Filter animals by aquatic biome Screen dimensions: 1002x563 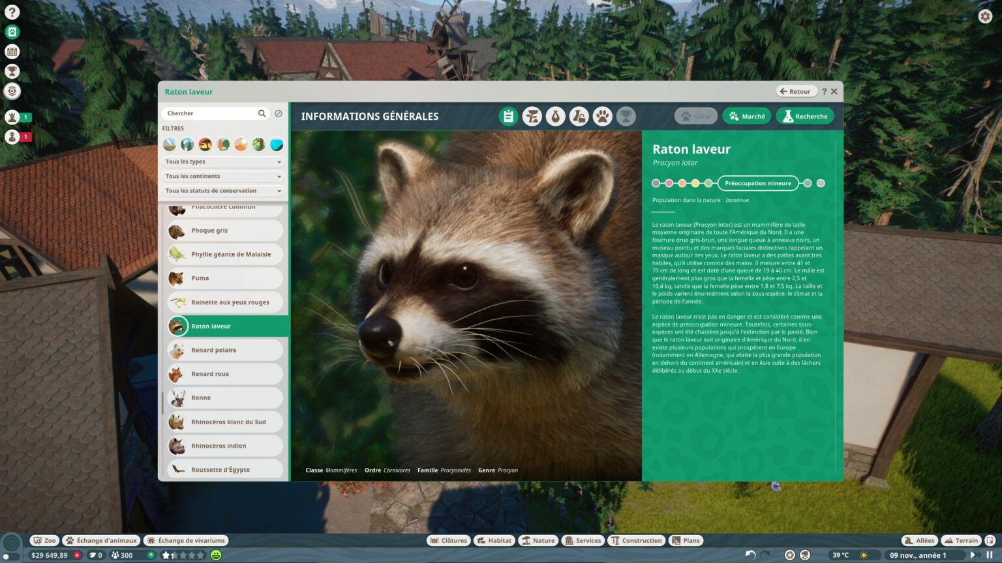[x=276, y=145]
